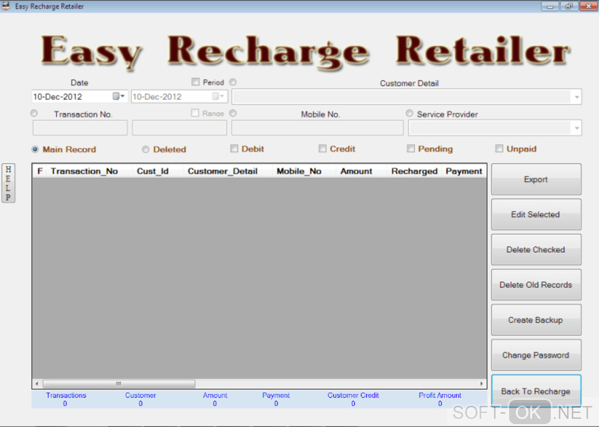Check the Pending filter checkbox
Viewport: 599px width, 427px height.
click(410, 149)
